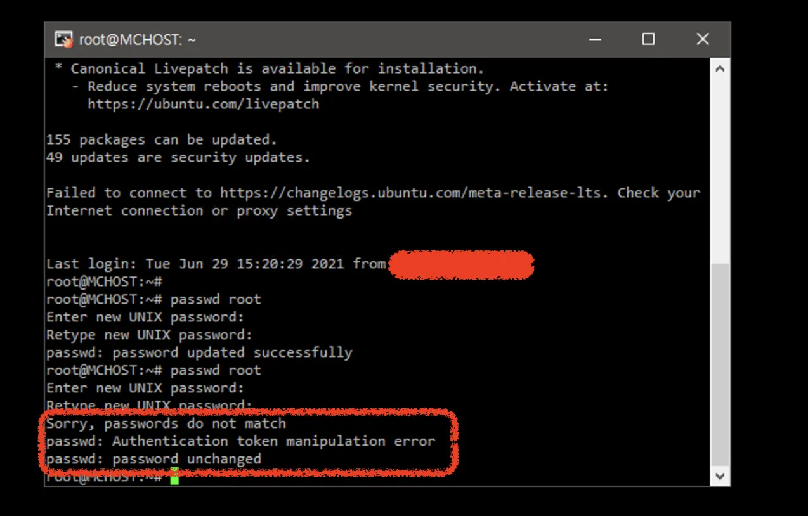Screen dimensions: 808x516
Task: Click the '155 packages can be updated' line
Action: click(x=162, y=139)
